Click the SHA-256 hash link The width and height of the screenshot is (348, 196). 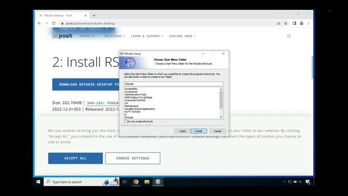tap(103, 103)
